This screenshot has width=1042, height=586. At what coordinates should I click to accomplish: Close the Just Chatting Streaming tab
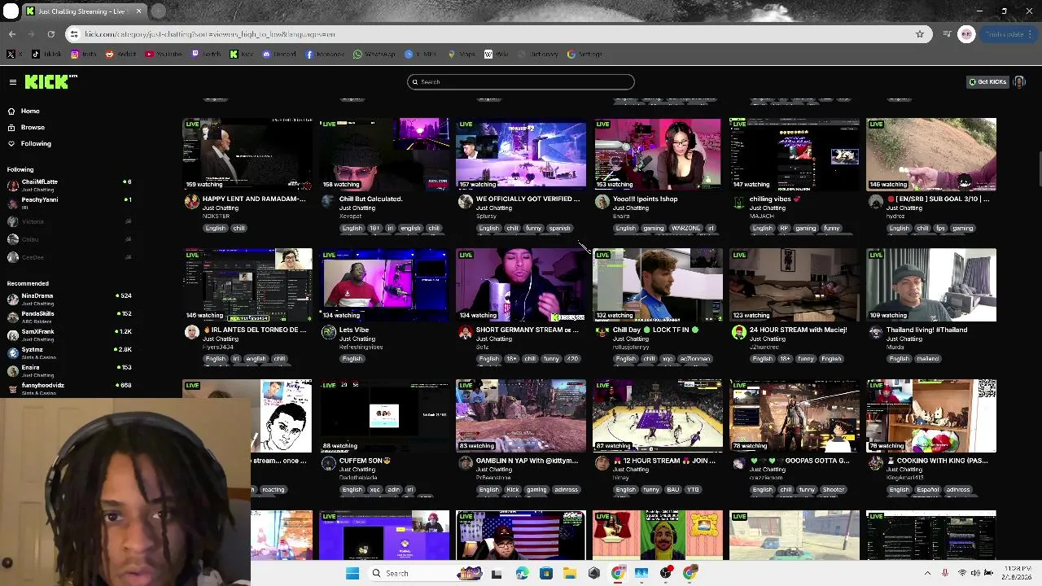click(x=138, y=11)
